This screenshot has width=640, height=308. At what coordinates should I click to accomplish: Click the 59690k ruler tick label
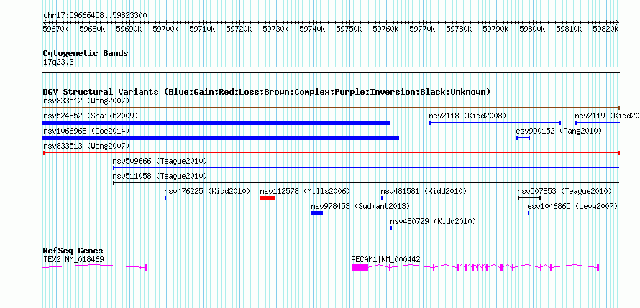pos(129,29)
